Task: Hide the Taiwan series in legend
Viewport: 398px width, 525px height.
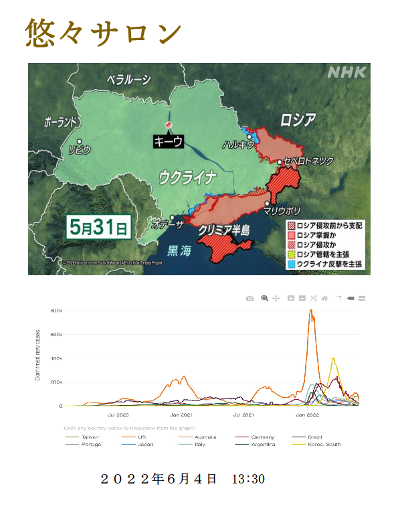Action: [x=83, y=437]
